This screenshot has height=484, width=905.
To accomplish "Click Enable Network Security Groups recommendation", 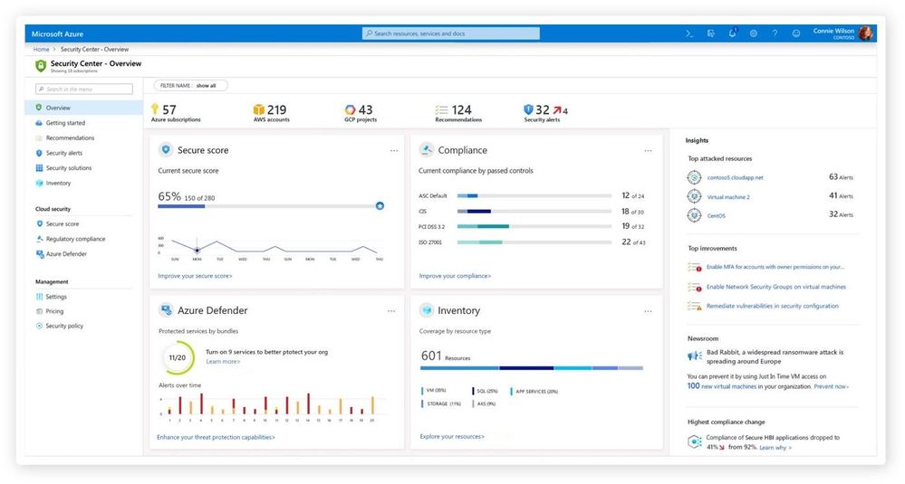I will click(776, 287).
